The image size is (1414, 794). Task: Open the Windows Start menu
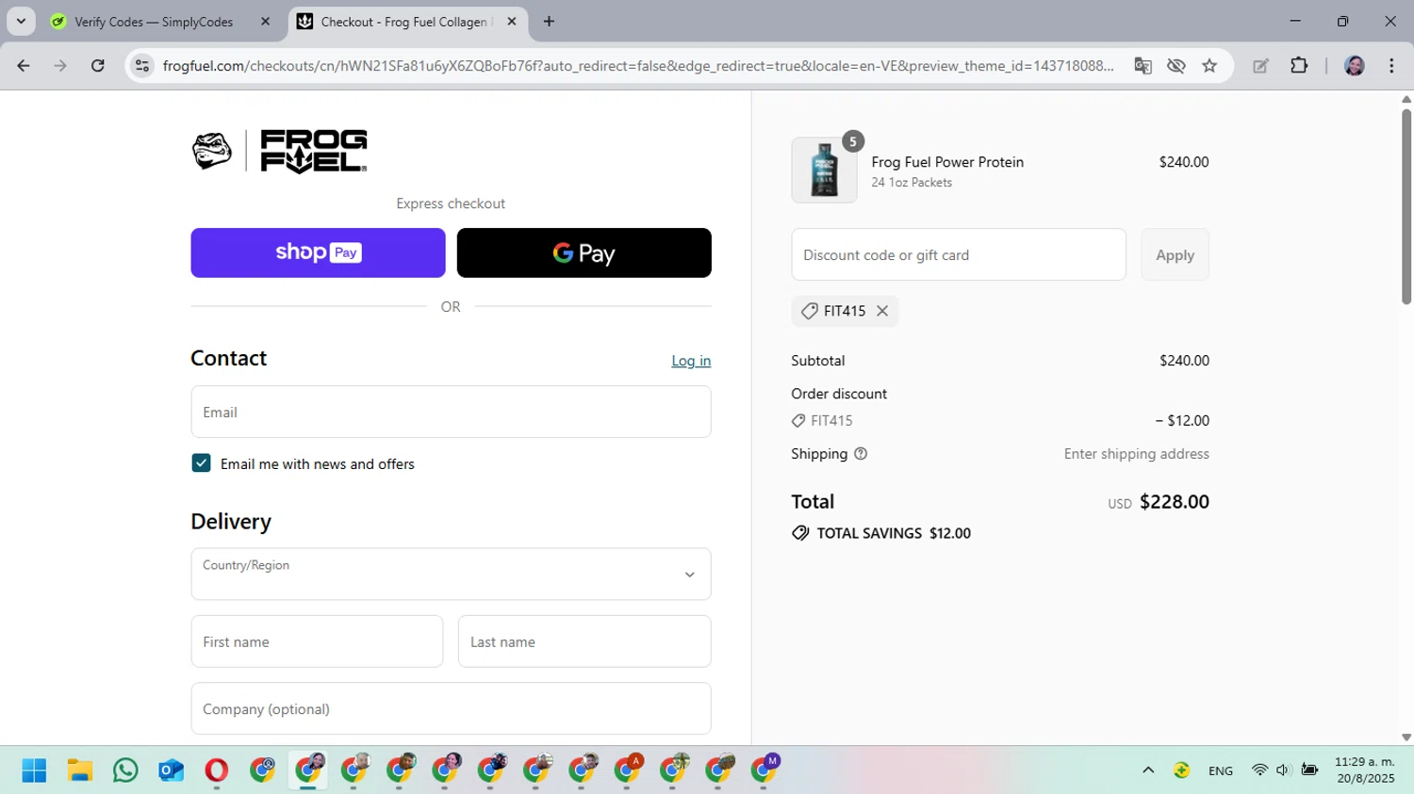tap(34, 770)
